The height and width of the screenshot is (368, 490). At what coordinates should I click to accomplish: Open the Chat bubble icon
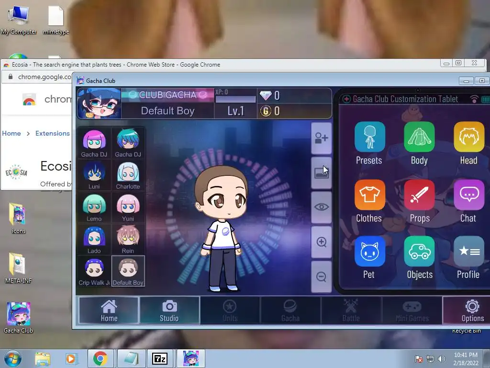(469, 195)
